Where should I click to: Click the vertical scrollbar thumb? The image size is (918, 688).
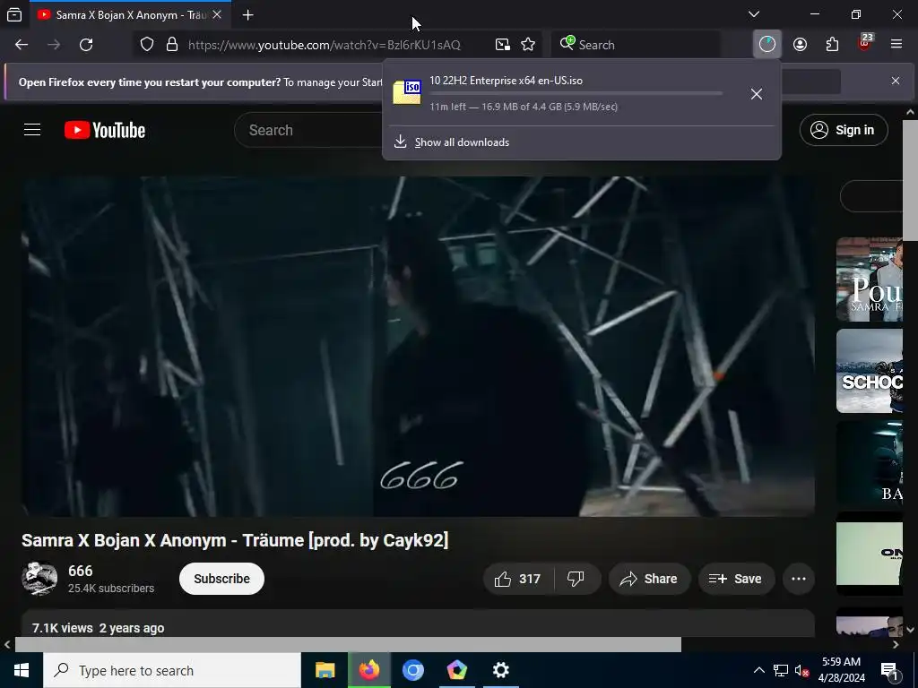[910, 180]
